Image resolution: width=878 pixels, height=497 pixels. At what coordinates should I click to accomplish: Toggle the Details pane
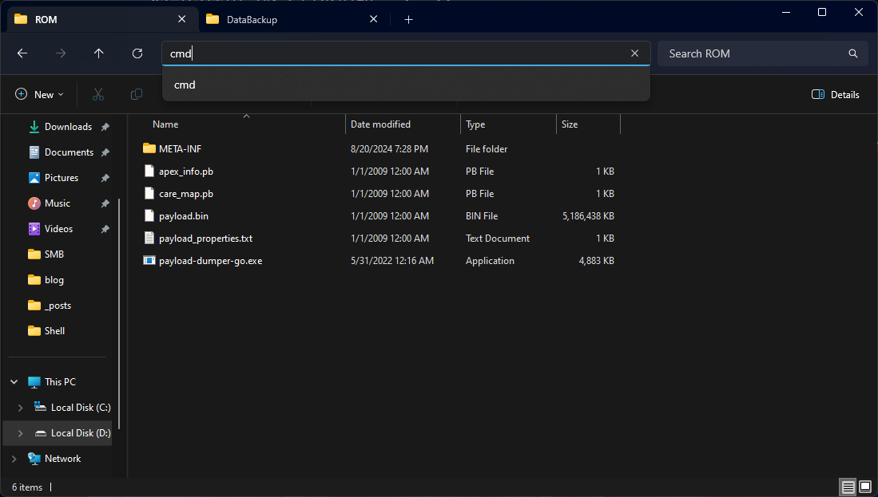point(835,94)
